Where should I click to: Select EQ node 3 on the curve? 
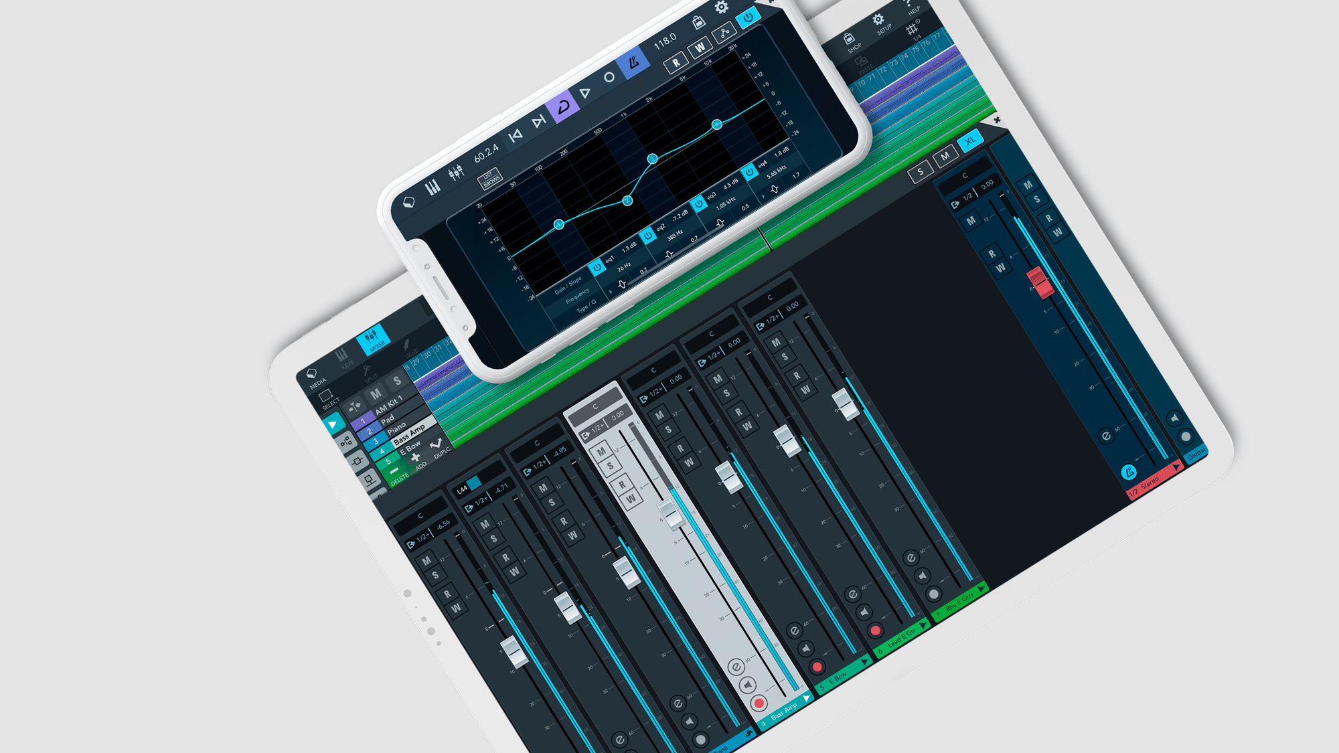click(x=652, y=159)
